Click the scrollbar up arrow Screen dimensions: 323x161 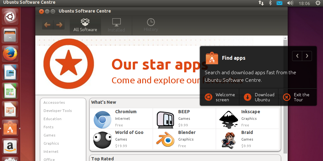[x=285, y=38]
